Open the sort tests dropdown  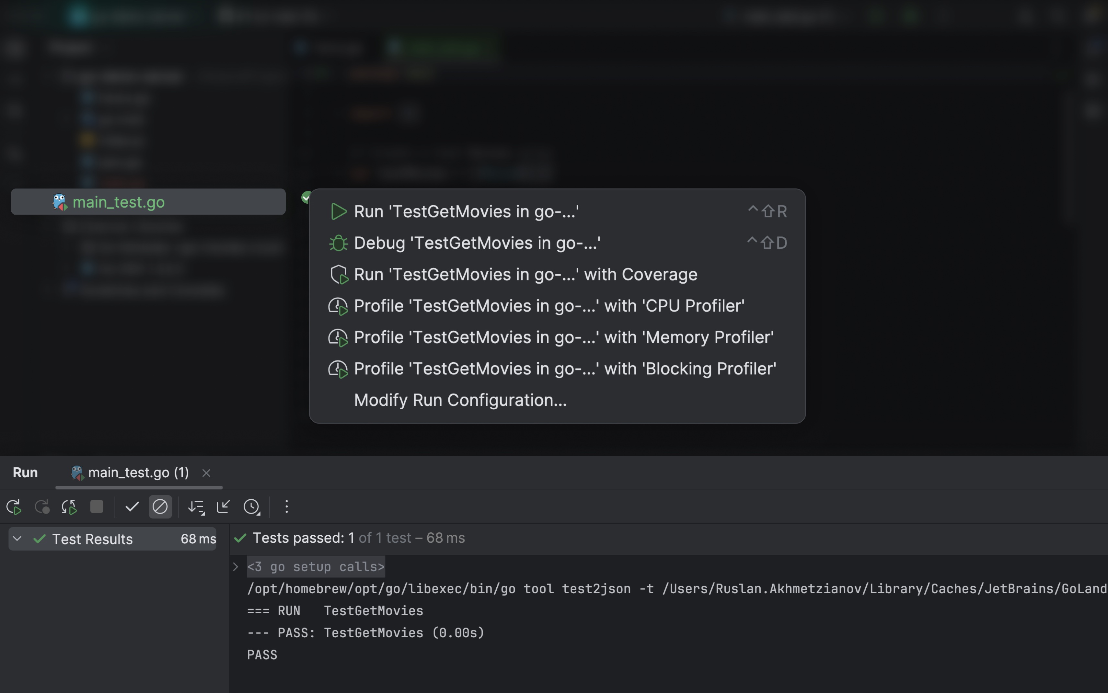pyautogui.click(x=196, y=507)
